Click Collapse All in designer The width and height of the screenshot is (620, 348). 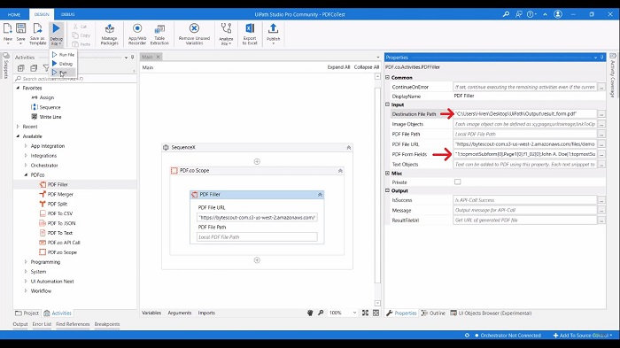[x=366, y=67]
